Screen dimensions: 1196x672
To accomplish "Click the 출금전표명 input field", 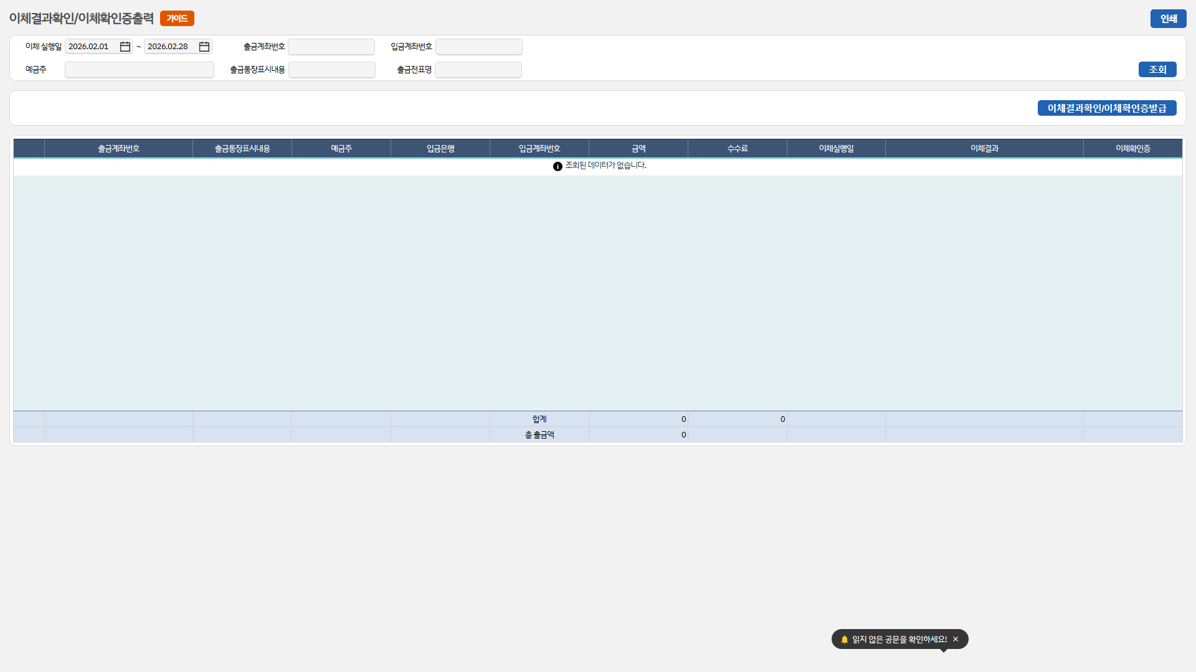I will (x=478, y=70).
